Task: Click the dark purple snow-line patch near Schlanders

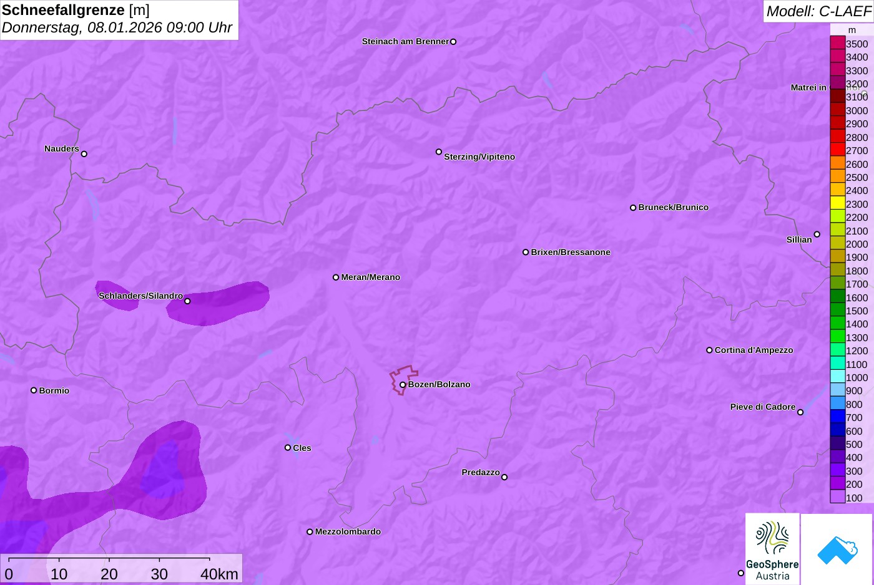Action: [x=219, y=304]
